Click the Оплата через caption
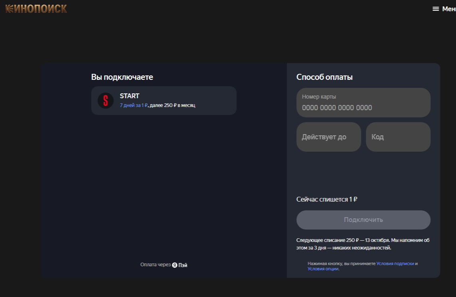Image resolution: width=456 pixels, height=297 pixels. 155,265
